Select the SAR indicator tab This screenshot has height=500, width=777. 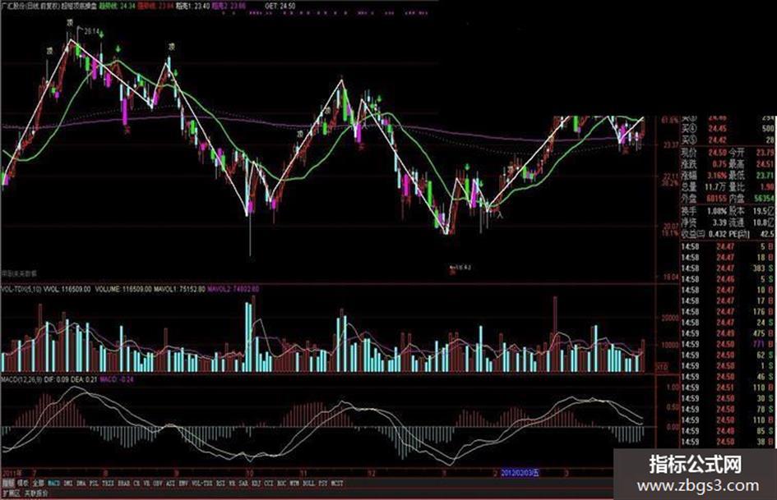pos(243,483)
